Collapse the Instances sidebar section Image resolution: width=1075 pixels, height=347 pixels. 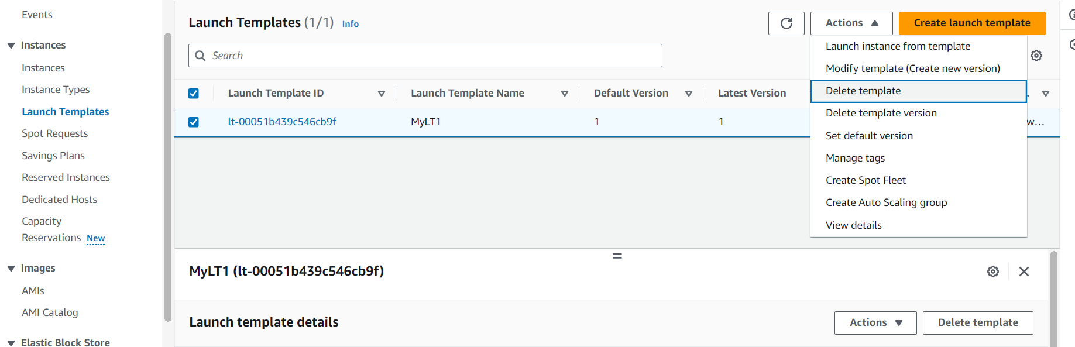coord(11,46)
